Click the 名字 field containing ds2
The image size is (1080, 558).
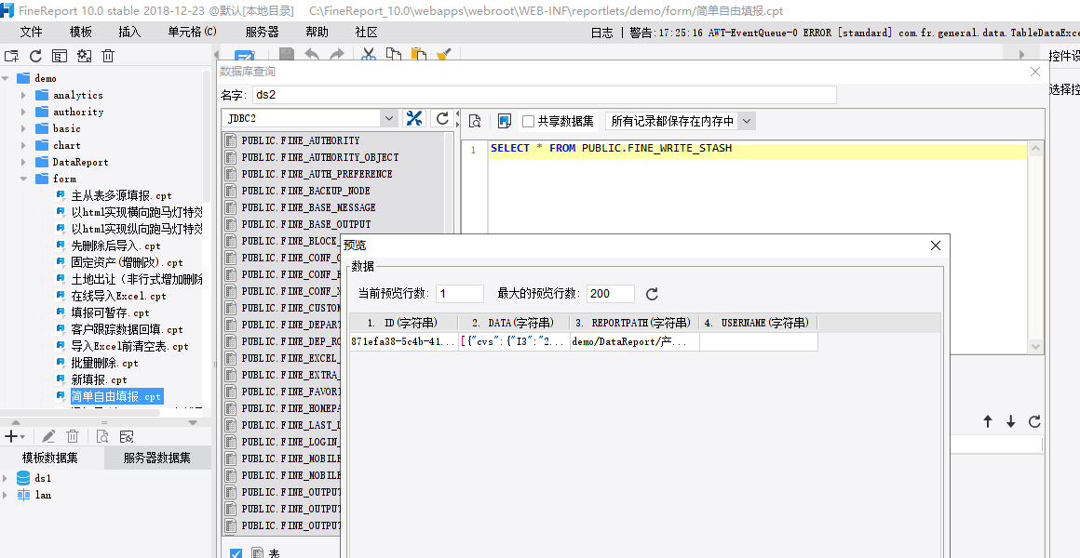point(544,95)
